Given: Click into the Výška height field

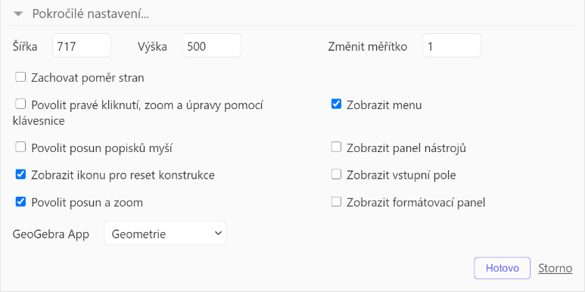Looking at the screenshot, I should (212, 45).
